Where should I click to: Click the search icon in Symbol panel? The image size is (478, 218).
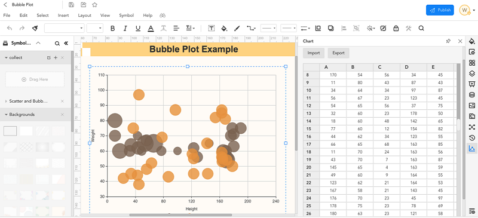pos(57,44)
